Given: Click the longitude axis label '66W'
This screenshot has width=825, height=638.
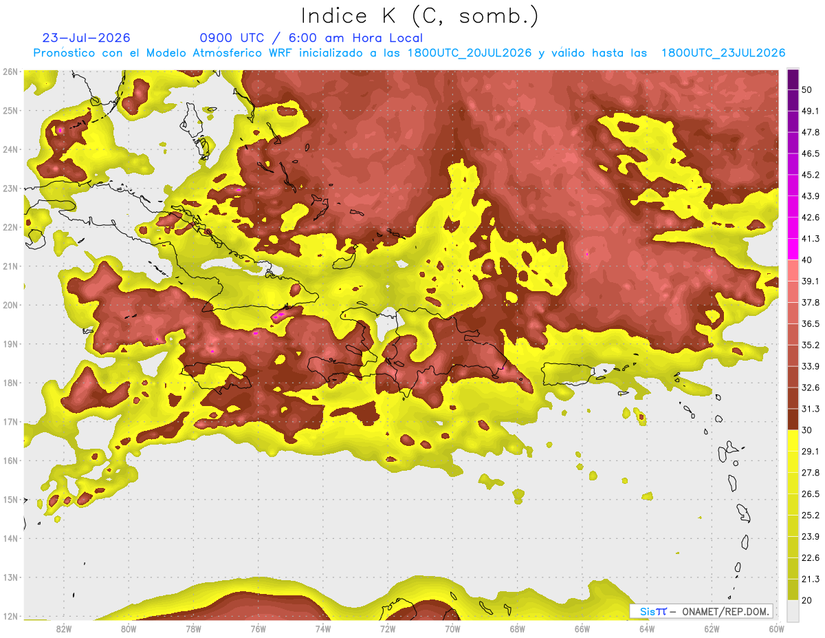Looking at the screenshot, I should point(582,628).
